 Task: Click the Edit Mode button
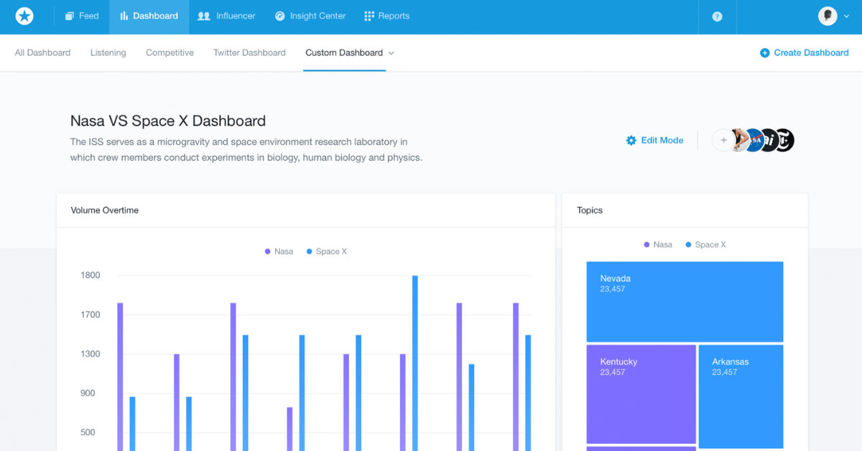click(x=655, y=141)
